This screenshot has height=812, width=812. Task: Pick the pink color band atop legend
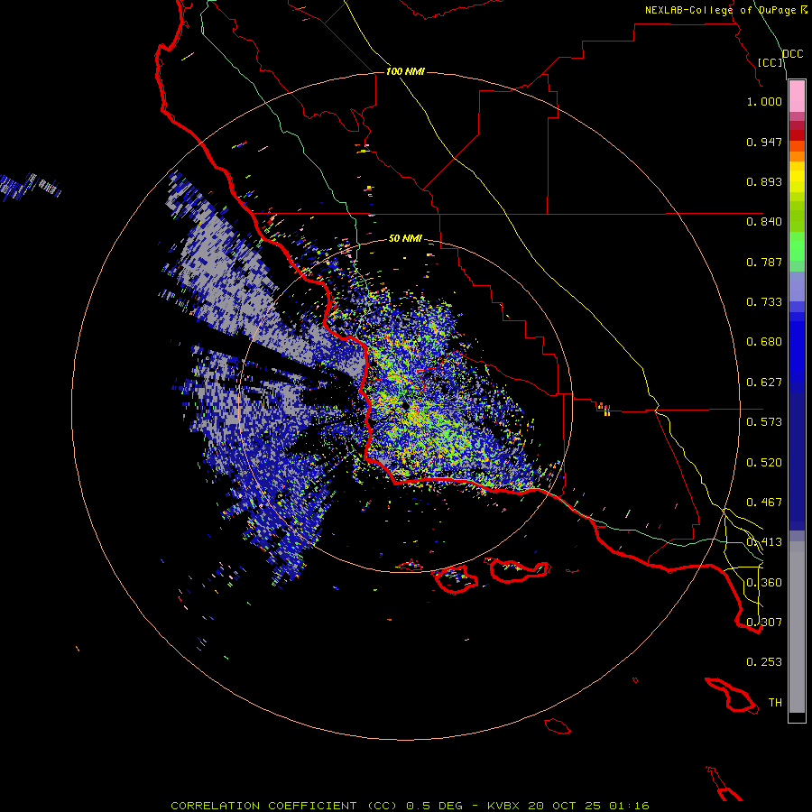pos(797,97)
